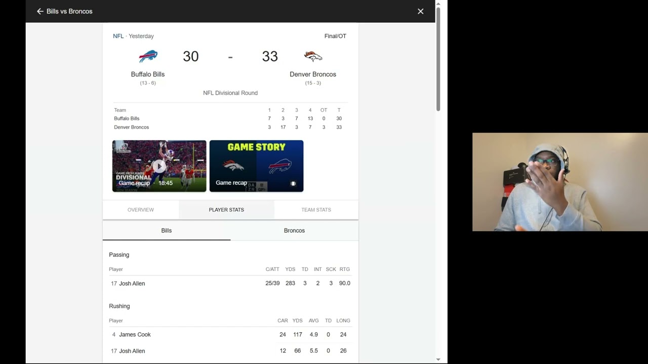Click the Passing section heading
Screen dimensions: 648x364
pyautogui.click(x=119, y=255)
